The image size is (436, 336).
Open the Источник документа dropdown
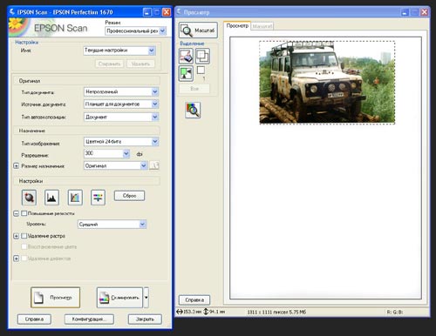pyautogui.click(x=121, y=104)
